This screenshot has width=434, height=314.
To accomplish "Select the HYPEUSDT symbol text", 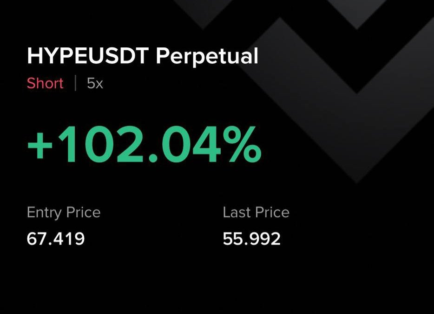I will pos(88,56).
